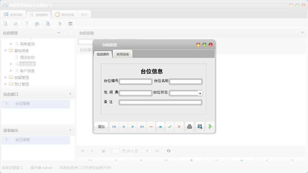This screenshot has height=173, width=308.
Task: Click the teal up-triangle edit icon in the dialog
Action: [160, 127]
